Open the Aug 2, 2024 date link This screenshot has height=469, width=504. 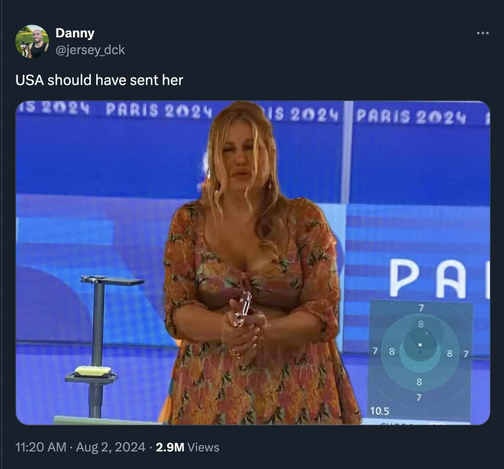[x=110, y=447]
